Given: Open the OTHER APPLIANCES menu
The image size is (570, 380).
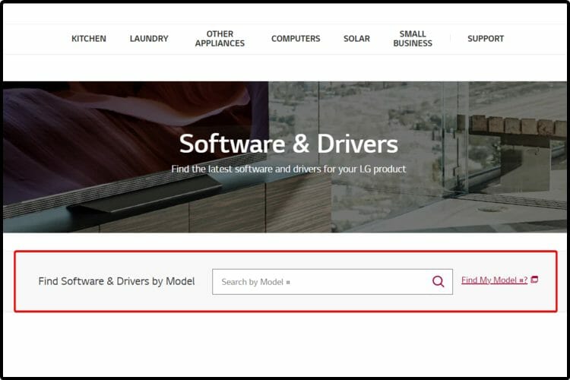Looking at the screenshot, I should click(x=220, y=39).
